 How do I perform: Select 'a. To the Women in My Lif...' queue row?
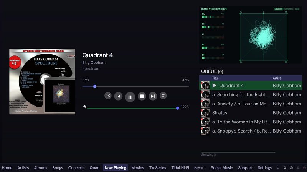(251, 122)
